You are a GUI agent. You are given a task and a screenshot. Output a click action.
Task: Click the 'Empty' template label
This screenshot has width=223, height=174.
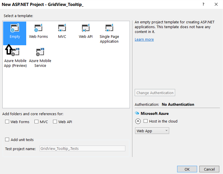tap(15, 37)
